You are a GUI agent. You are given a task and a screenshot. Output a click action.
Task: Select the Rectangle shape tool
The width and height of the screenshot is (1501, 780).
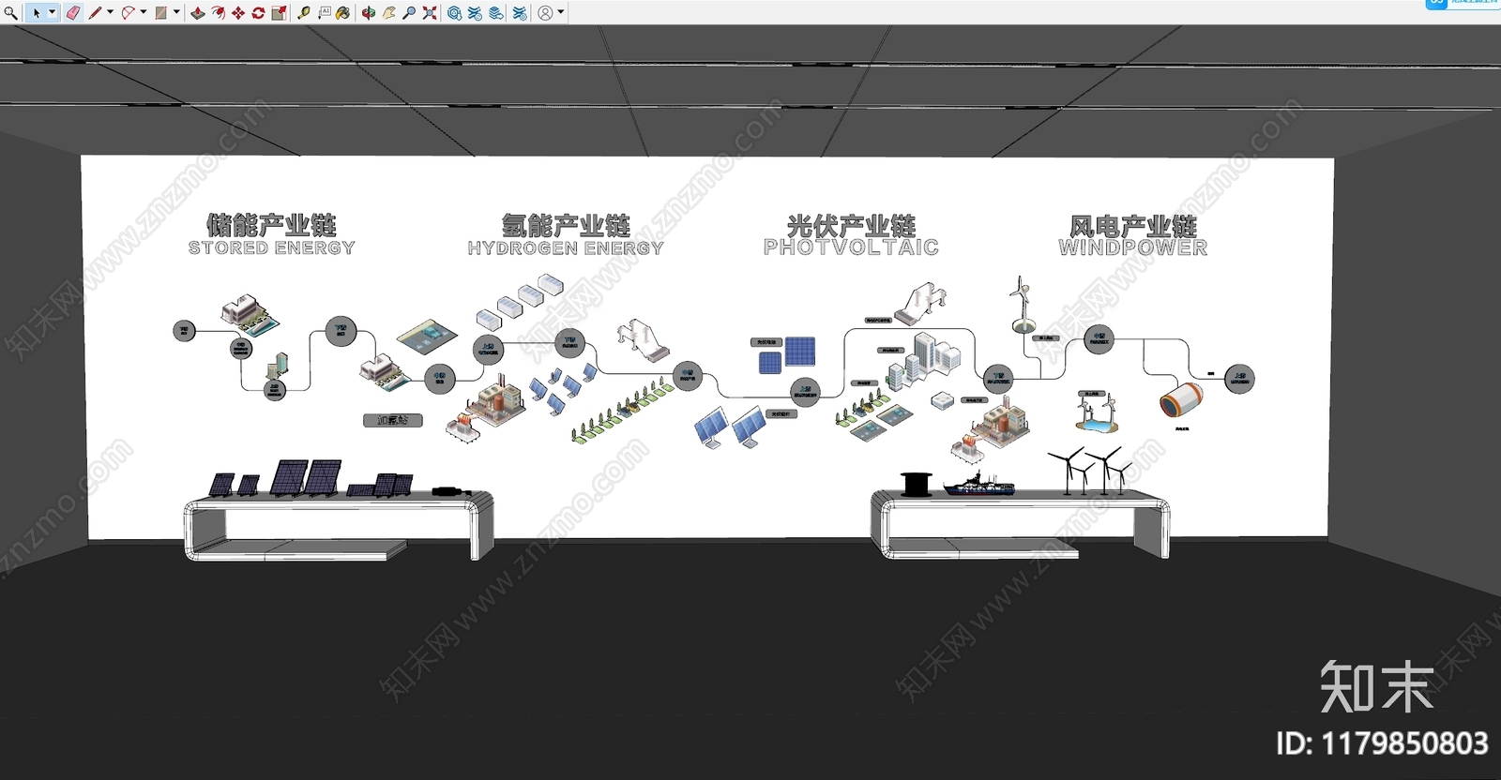(x=161, y=13)
